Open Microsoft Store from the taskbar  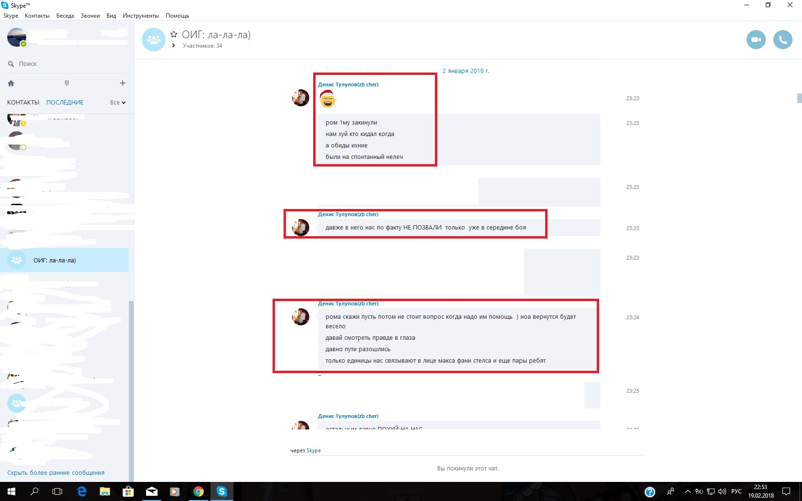128,491
